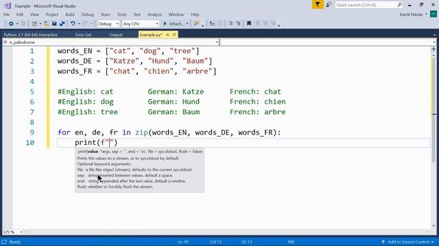The width and height of the screenshot is (439, 246).
Task: Open the Project menu
Action: [52, 14]
